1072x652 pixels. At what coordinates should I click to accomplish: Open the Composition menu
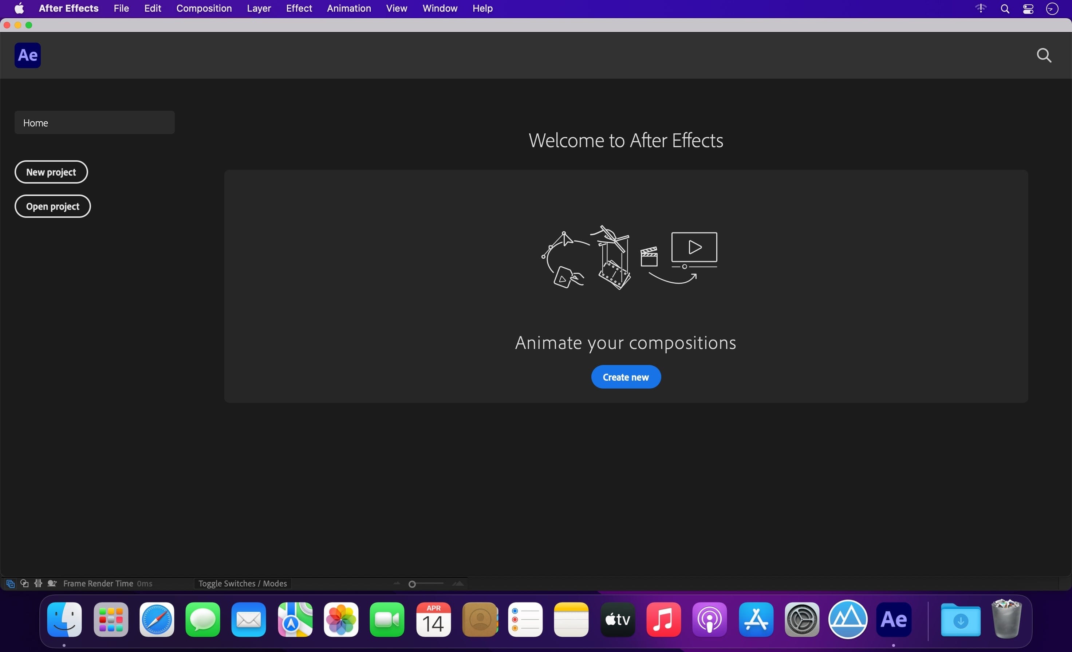pyautogui.click(x=204, y=8)
